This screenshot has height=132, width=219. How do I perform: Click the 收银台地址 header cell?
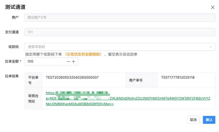click(34, 98)
